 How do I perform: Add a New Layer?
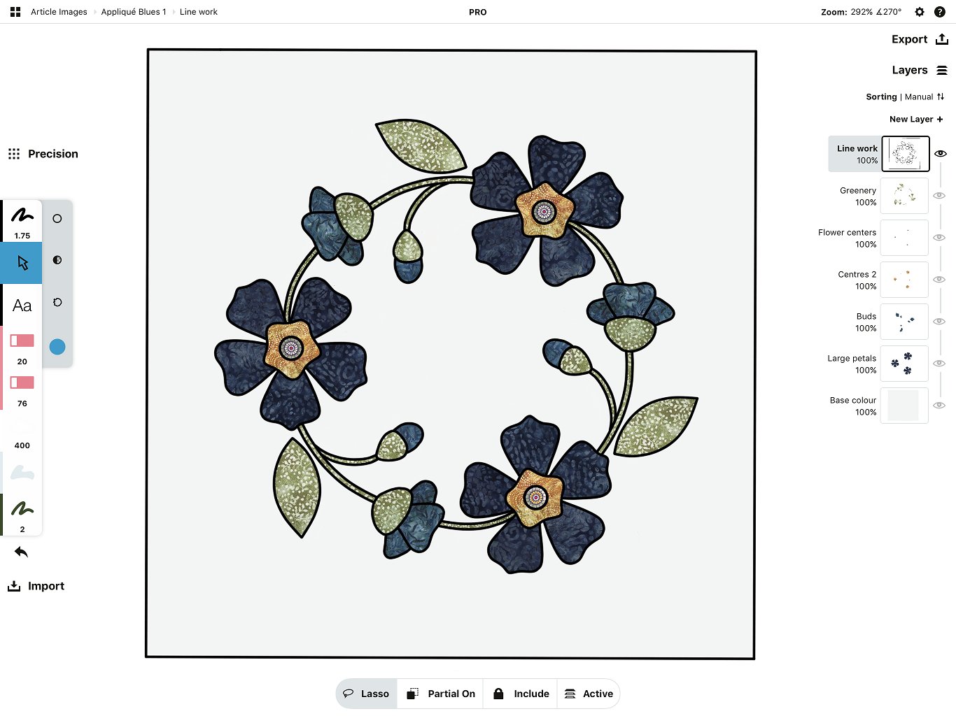point(916,120)
